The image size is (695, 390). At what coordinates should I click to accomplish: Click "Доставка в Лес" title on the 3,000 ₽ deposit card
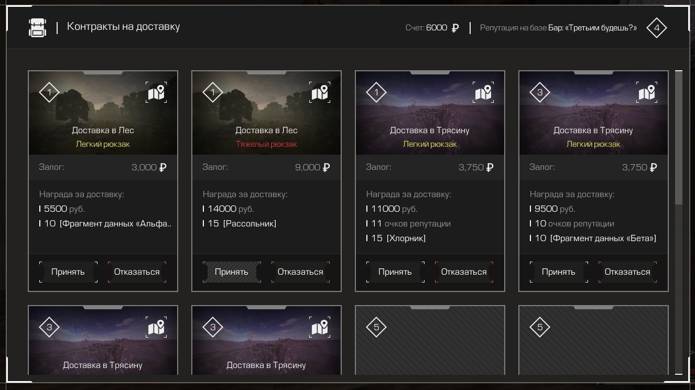click(103, 131)
